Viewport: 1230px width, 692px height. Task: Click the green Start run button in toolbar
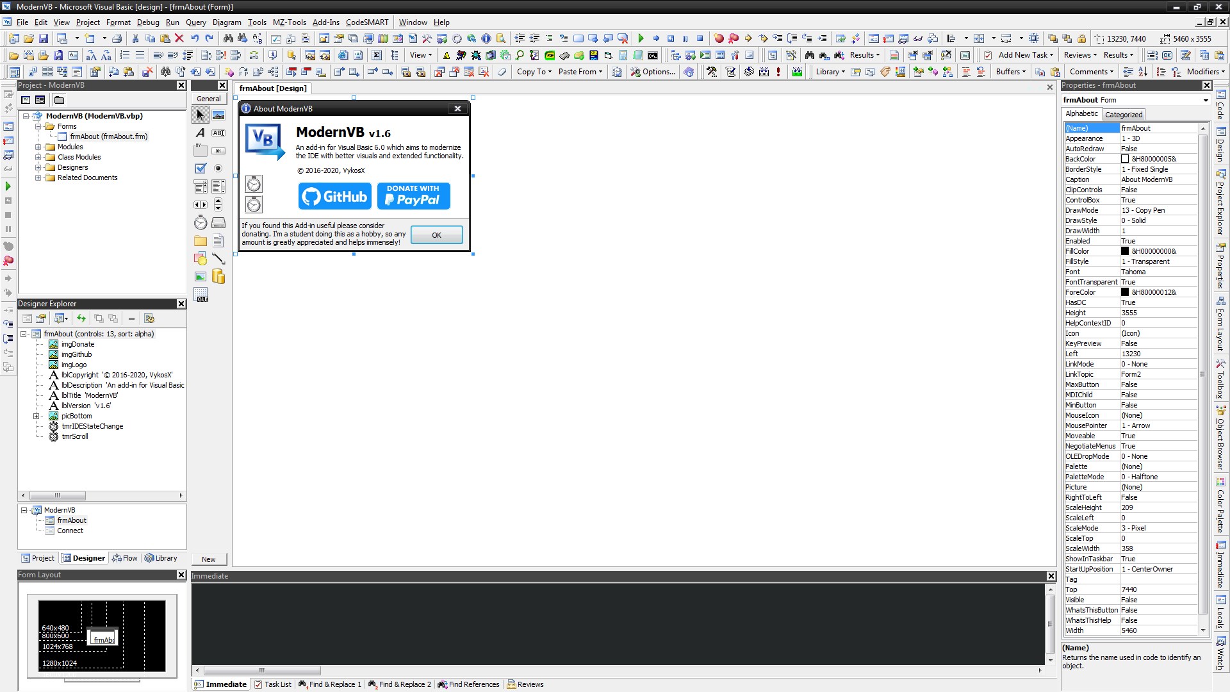point(641,38)
